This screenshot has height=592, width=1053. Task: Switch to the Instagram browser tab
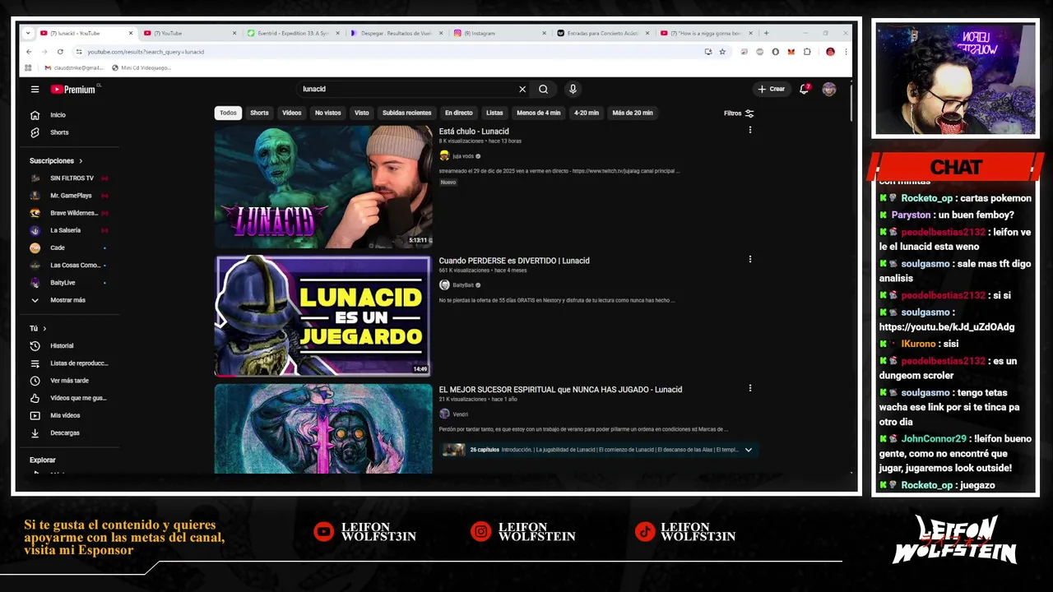(x=499, y=33)
